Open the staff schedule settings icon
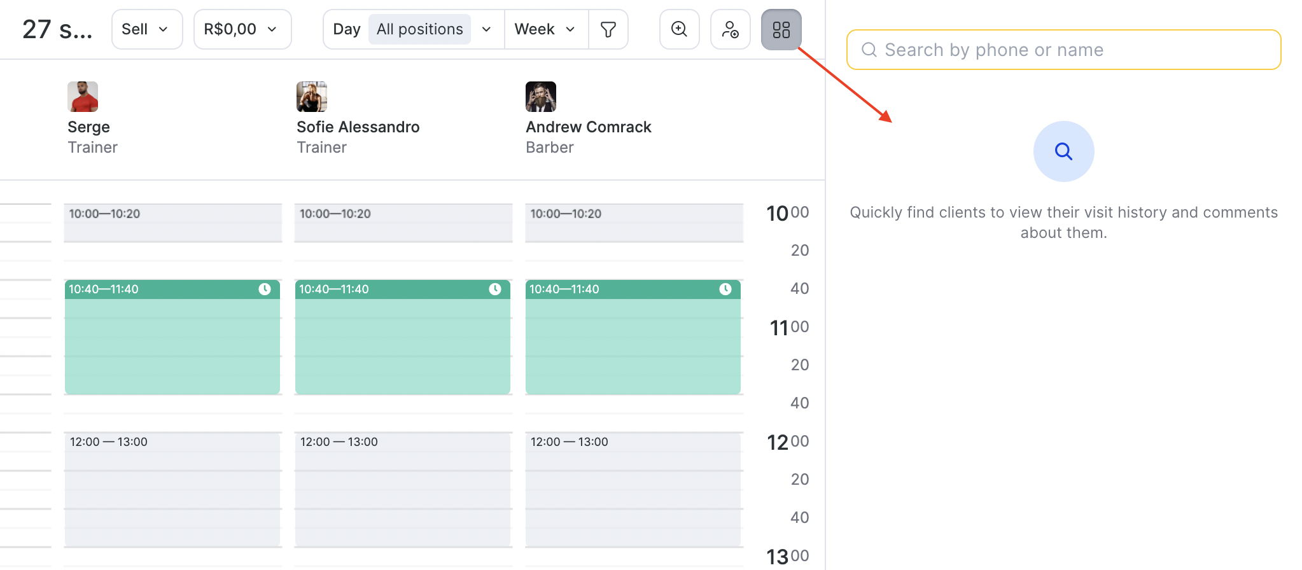The width and height of the screenshot is (1302, 570). click(730, 29)
